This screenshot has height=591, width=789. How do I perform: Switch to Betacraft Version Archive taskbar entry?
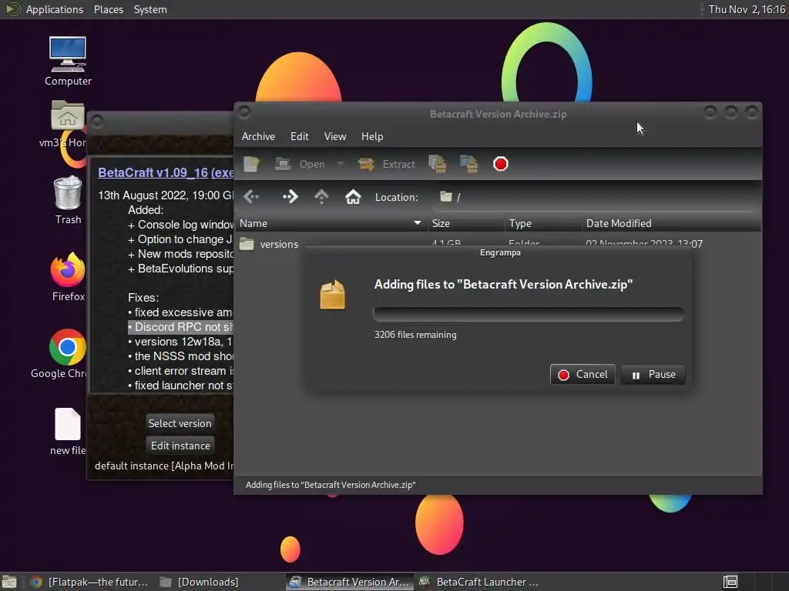click(351, 582)
